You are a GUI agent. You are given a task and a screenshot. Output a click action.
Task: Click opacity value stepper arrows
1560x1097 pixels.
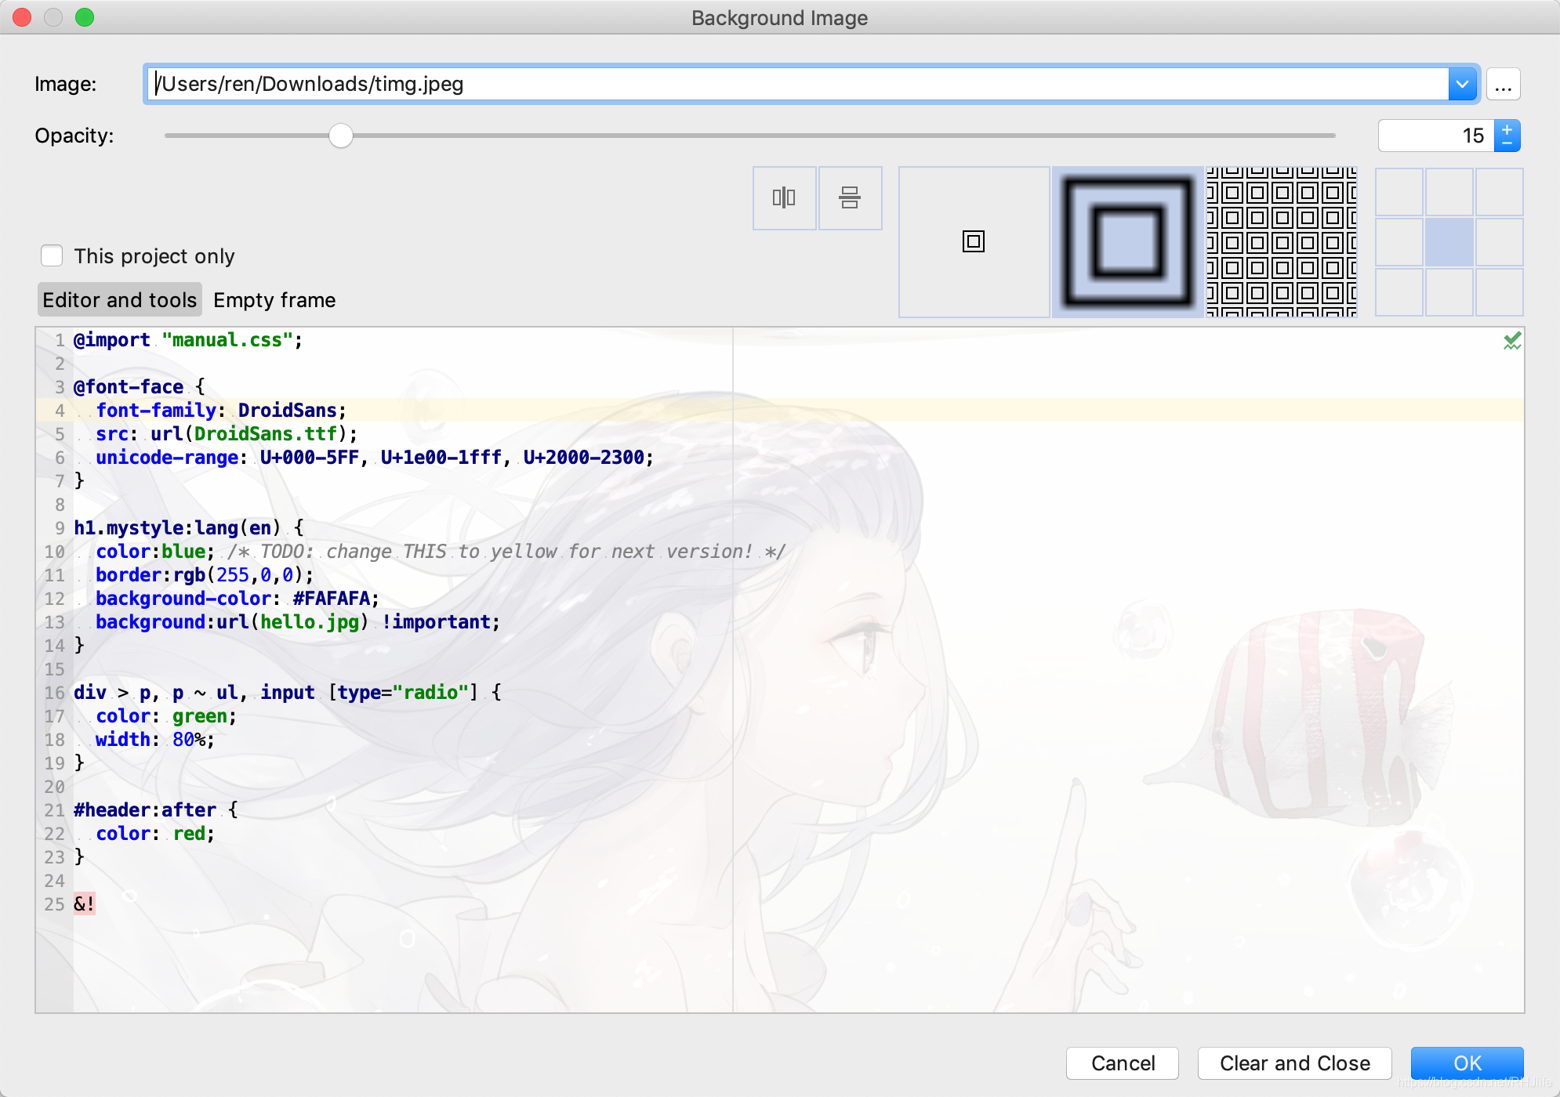click(x=1507, y=136)
